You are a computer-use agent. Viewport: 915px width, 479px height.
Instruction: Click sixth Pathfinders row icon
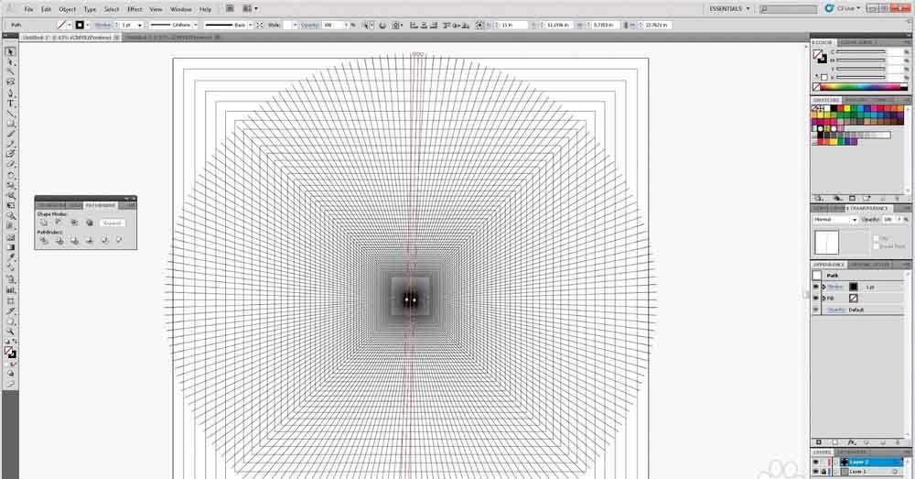click(119, 240)
